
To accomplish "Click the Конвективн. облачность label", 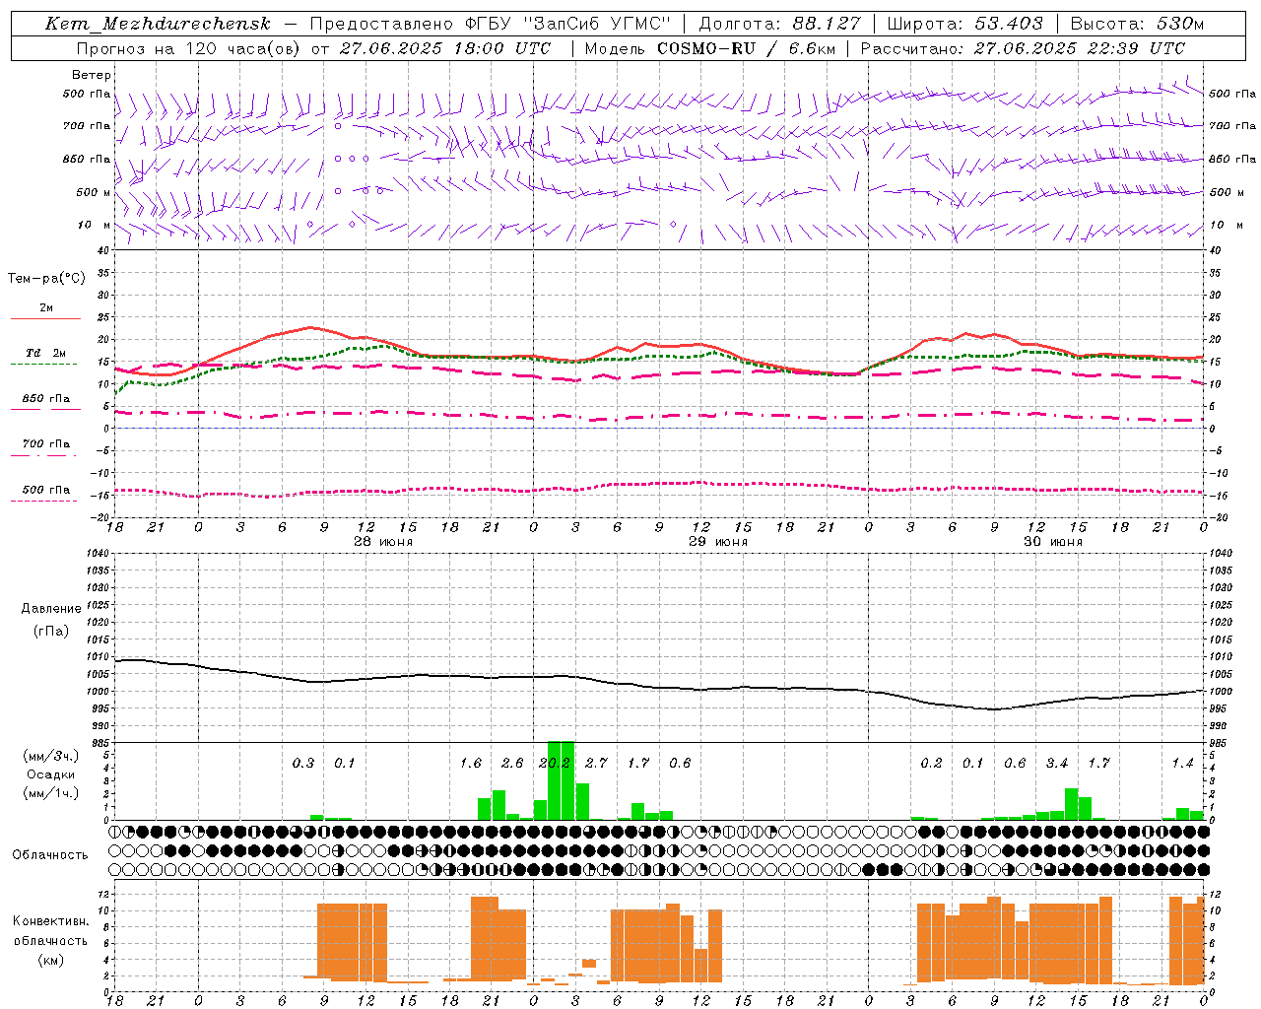I will [x=50, y=931].
